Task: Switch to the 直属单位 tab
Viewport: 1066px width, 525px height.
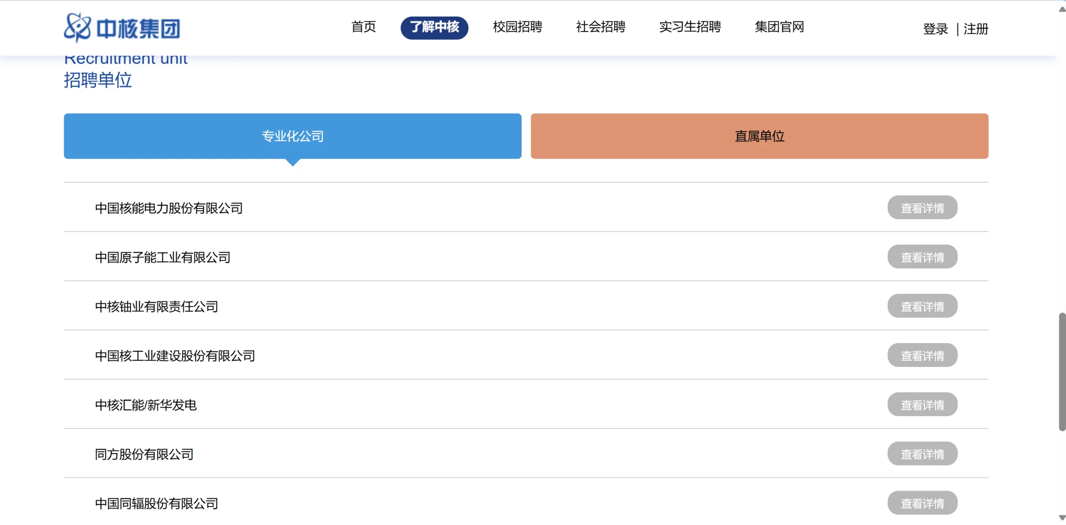Action: point(759,136)
